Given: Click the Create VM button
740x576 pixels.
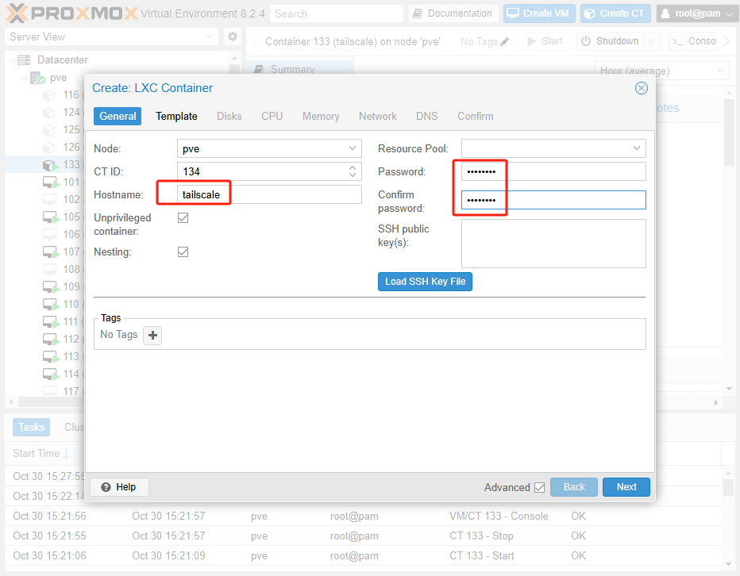Looking at the screenshot, I should [x=539, y=13].
